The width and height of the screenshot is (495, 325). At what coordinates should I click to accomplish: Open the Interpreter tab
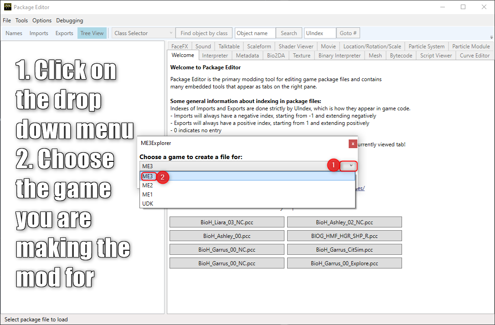[215, 56]
